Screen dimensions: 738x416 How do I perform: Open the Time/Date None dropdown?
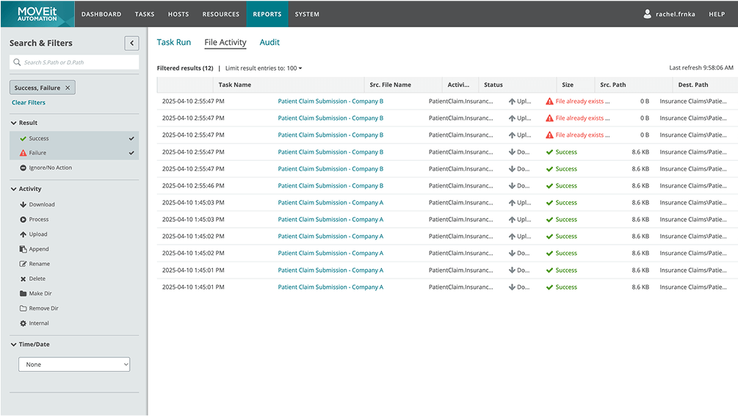[73, 365]
